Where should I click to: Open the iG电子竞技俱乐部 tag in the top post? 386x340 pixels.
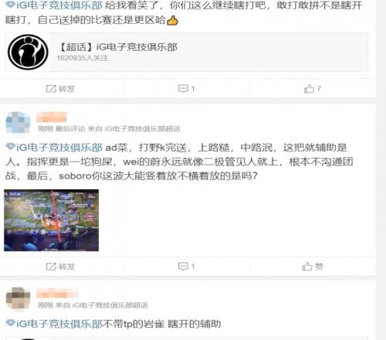59,5
